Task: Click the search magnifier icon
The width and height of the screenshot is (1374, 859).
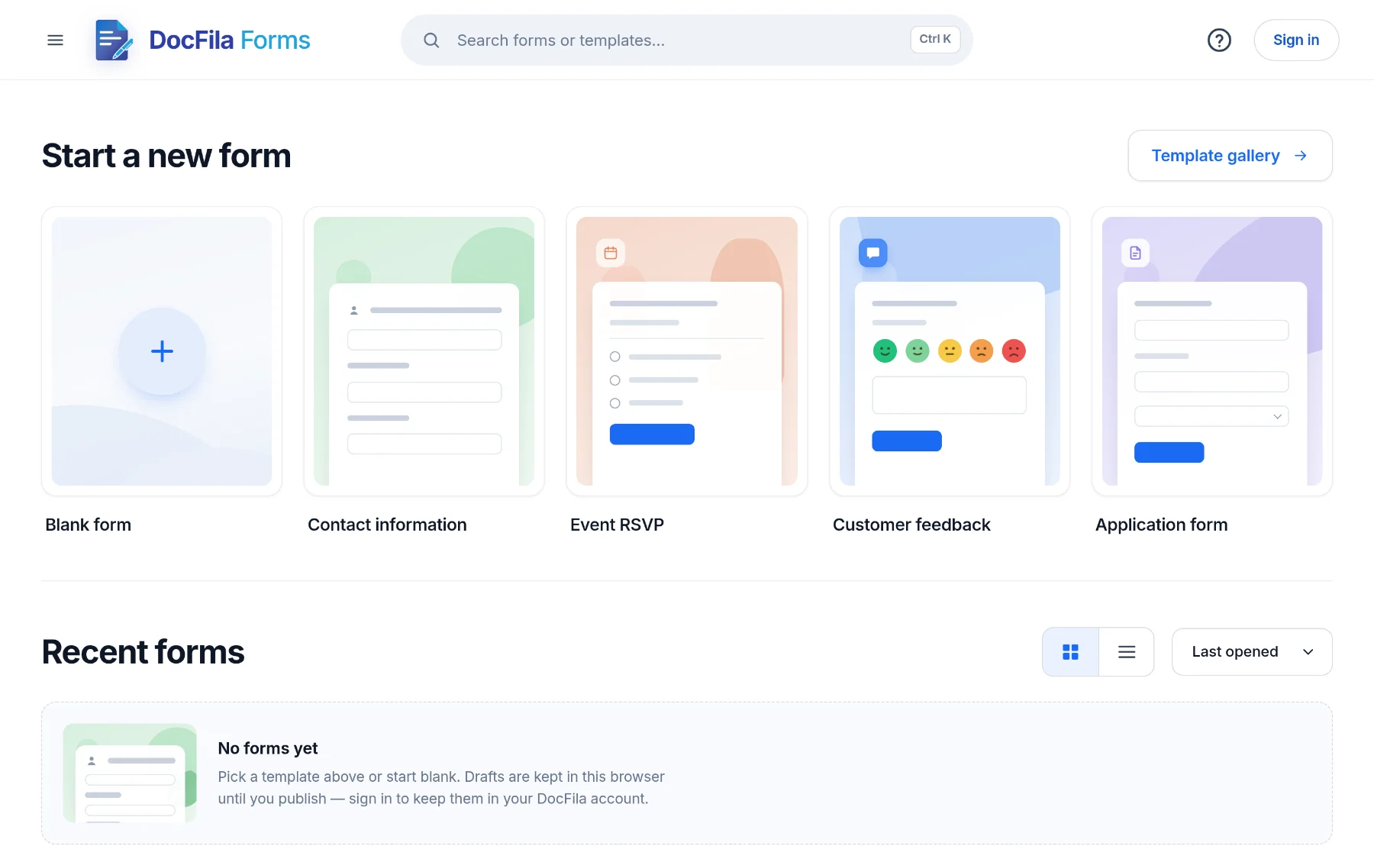Action: 431,40
